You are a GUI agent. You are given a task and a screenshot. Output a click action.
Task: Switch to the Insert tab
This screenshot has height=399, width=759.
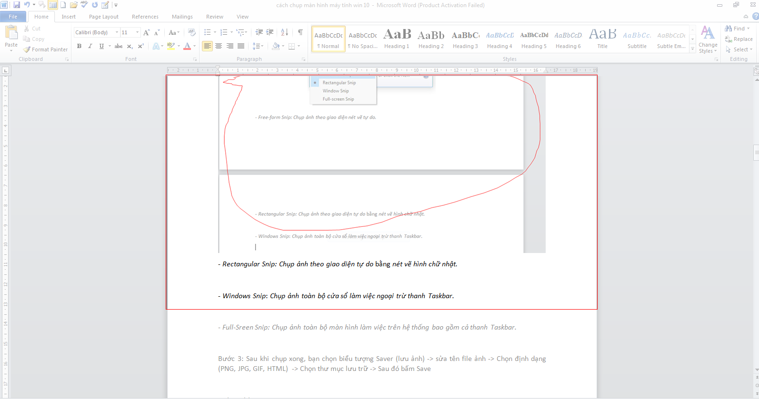(69, 17)
